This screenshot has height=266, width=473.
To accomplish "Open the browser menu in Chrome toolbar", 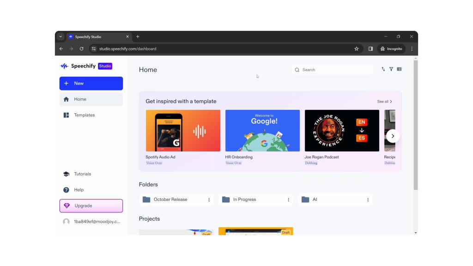I will click(412, 48).
